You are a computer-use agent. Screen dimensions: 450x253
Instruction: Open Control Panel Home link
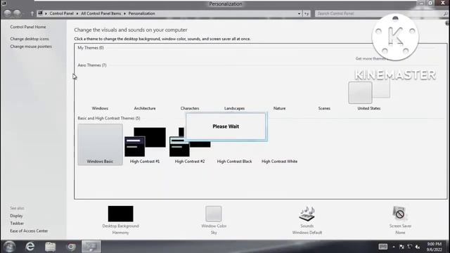click(x=28, y=27)
